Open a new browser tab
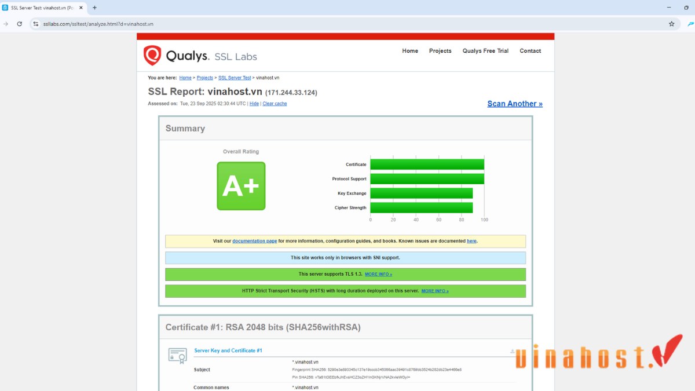695x391 pixels. coord(94,8)
